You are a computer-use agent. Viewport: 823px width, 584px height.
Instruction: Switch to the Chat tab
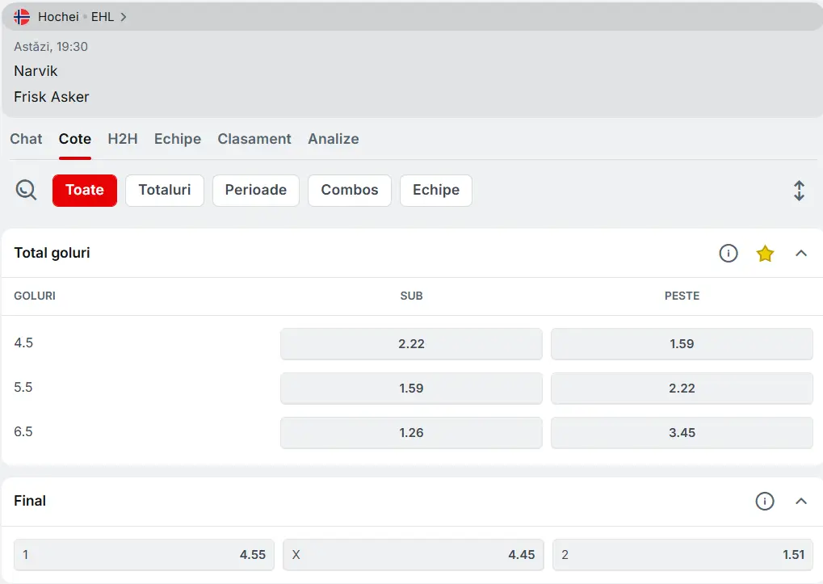click(x=26, y=139)
